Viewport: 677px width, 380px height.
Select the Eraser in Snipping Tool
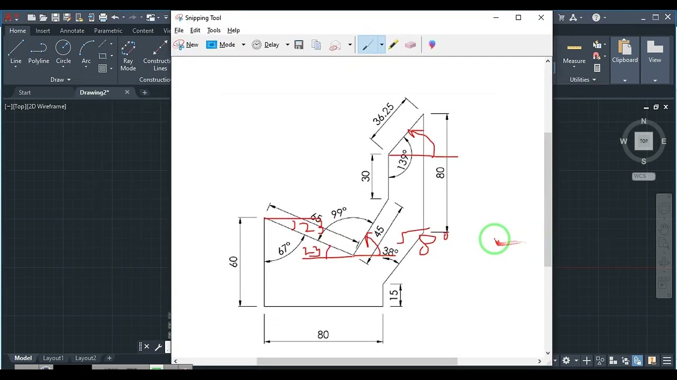pos(410,45)
